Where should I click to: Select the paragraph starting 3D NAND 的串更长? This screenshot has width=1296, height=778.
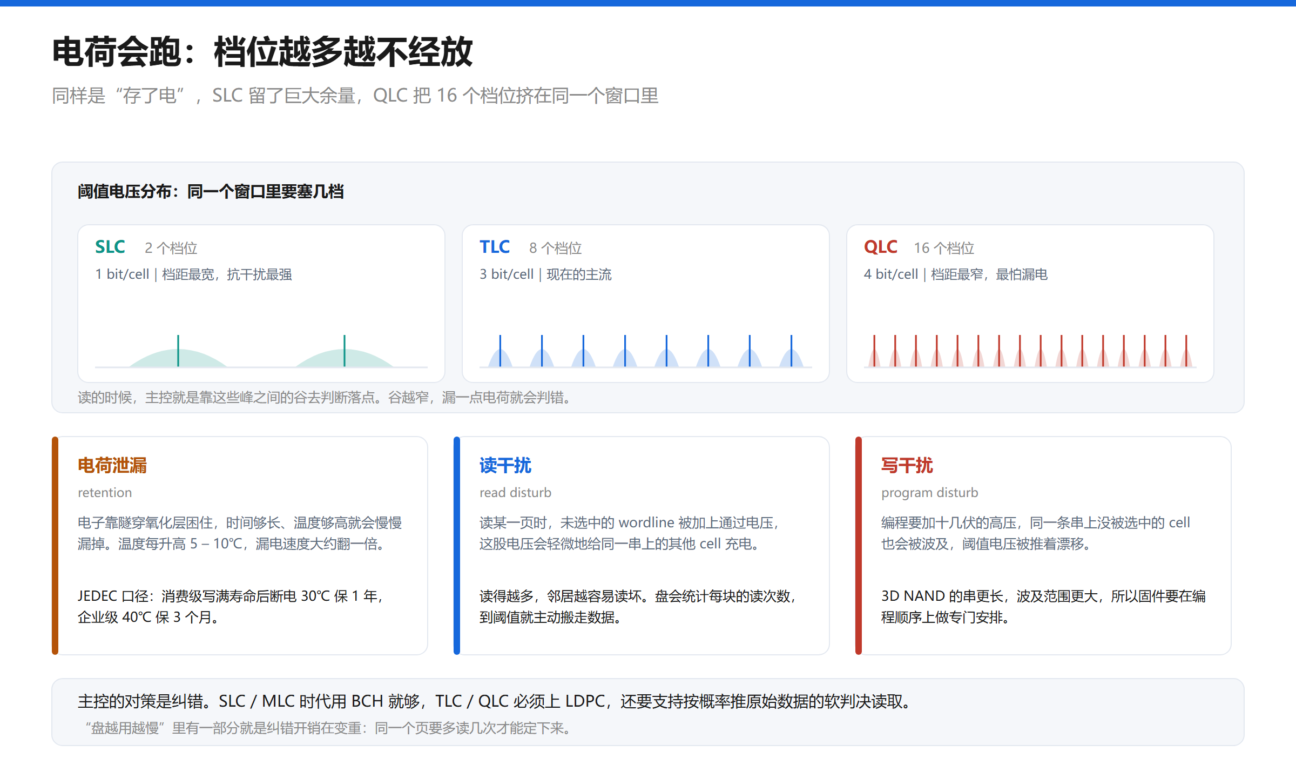coord(1043,606)
